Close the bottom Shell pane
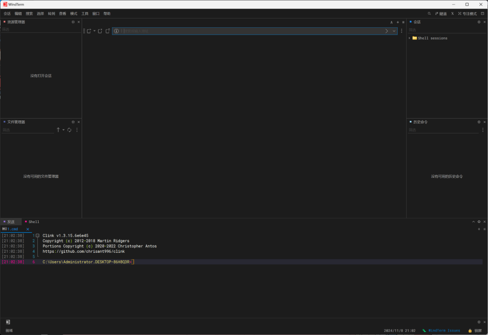Screen dimensions: 488x335 [x=485, y=222]
